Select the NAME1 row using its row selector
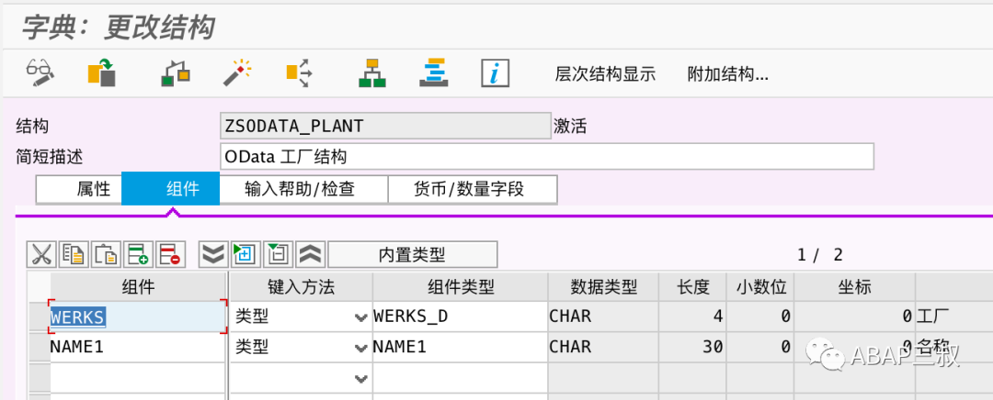Image resolution: width=993 pixels, height=400 pixels. click(38, 347)
